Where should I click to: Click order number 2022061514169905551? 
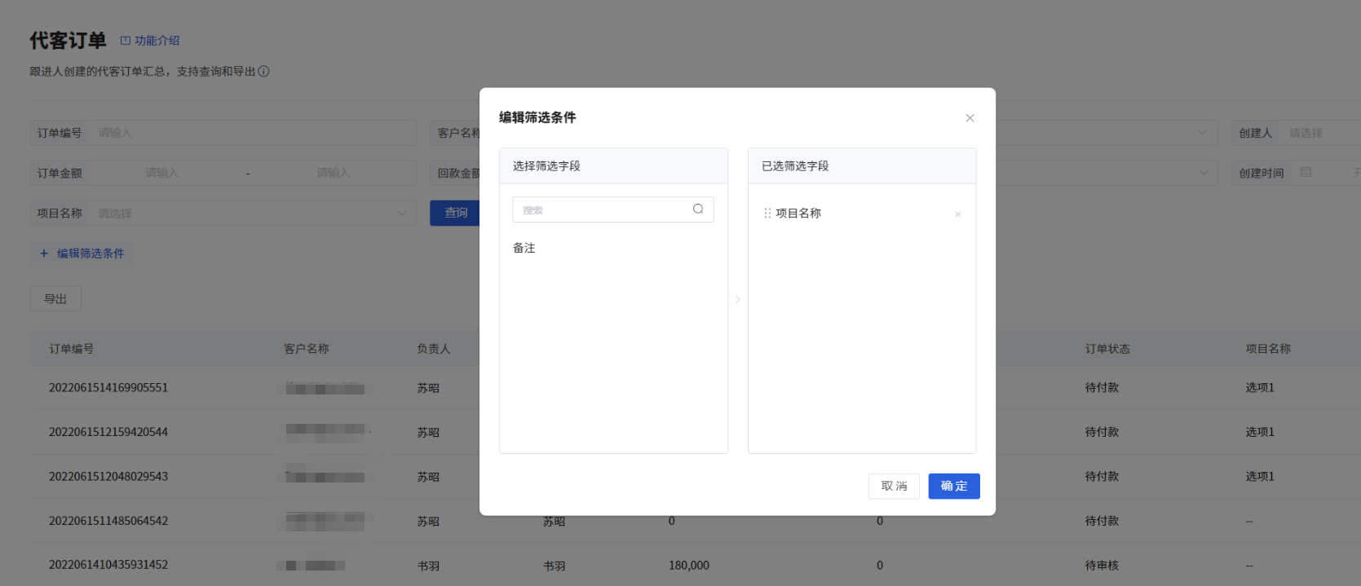tap(108, 388)
